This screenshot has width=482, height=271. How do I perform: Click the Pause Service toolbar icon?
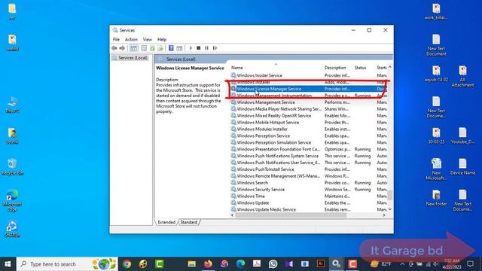pos(206,48)
